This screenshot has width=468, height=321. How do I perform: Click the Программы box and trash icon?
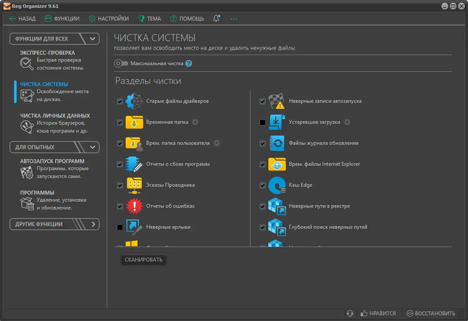click(27, 204)
